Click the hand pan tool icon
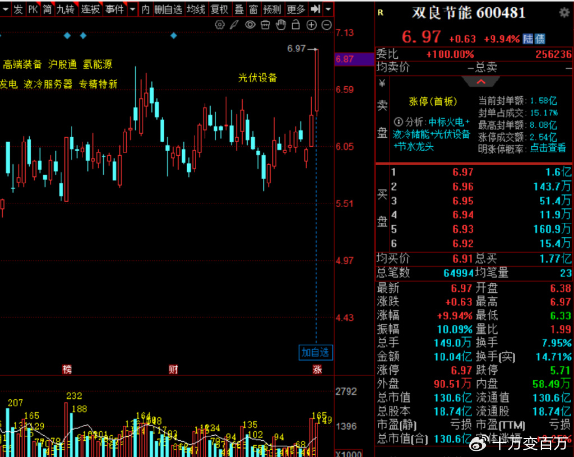 pos(281,25)
